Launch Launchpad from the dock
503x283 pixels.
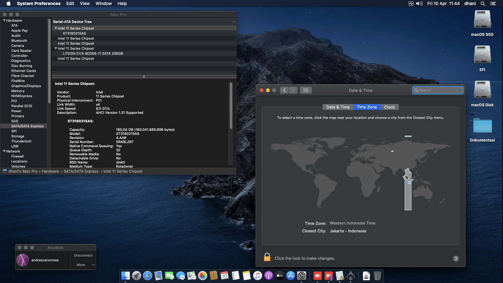click(136, 276)
